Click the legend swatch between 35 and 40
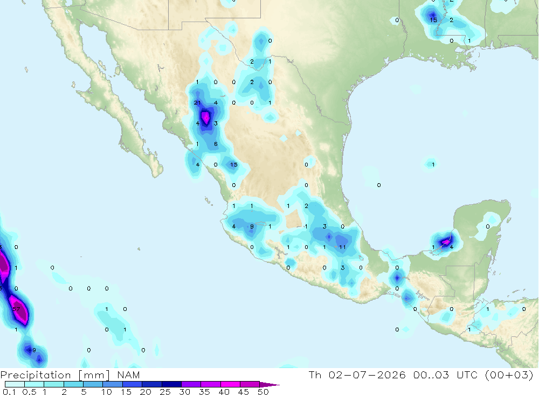Screen dimensions: 539x395 coord(211,384)
